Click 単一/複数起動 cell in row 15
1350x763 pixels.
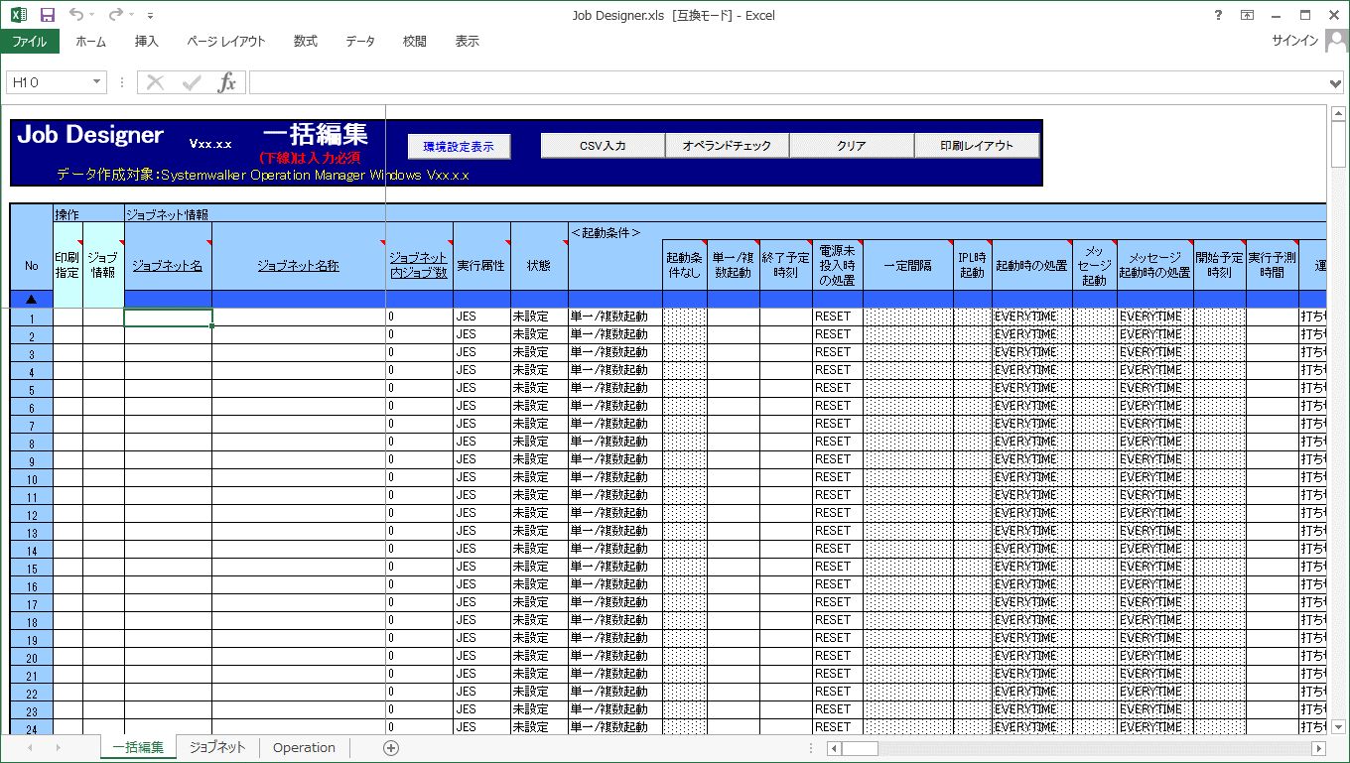click(614, 567)
